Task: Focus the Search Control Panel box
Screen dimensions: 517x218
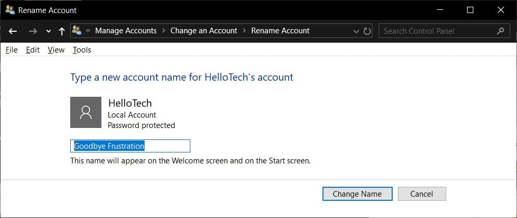Action: point(436,31)
